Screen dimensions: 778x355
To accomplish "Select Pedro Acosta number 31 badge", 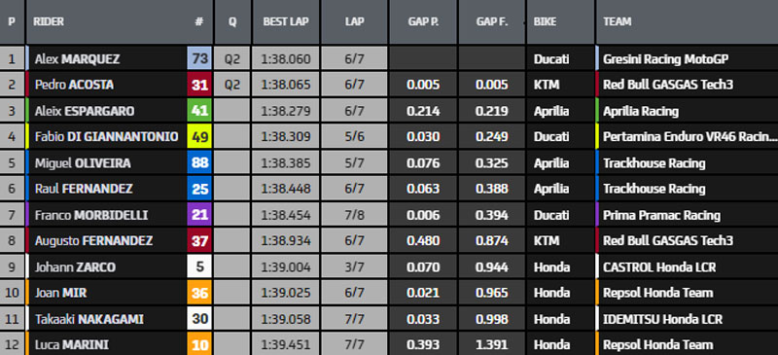I will tap(199, 85).
